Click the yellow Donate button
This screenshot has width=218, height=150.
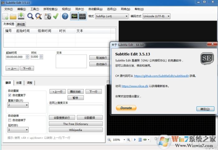coord(126,108)
